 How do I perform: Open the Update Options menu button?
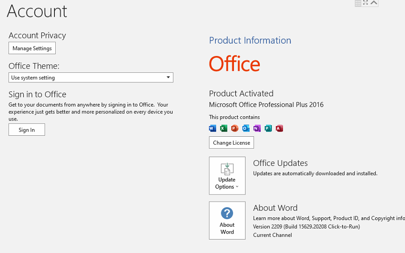227,176
